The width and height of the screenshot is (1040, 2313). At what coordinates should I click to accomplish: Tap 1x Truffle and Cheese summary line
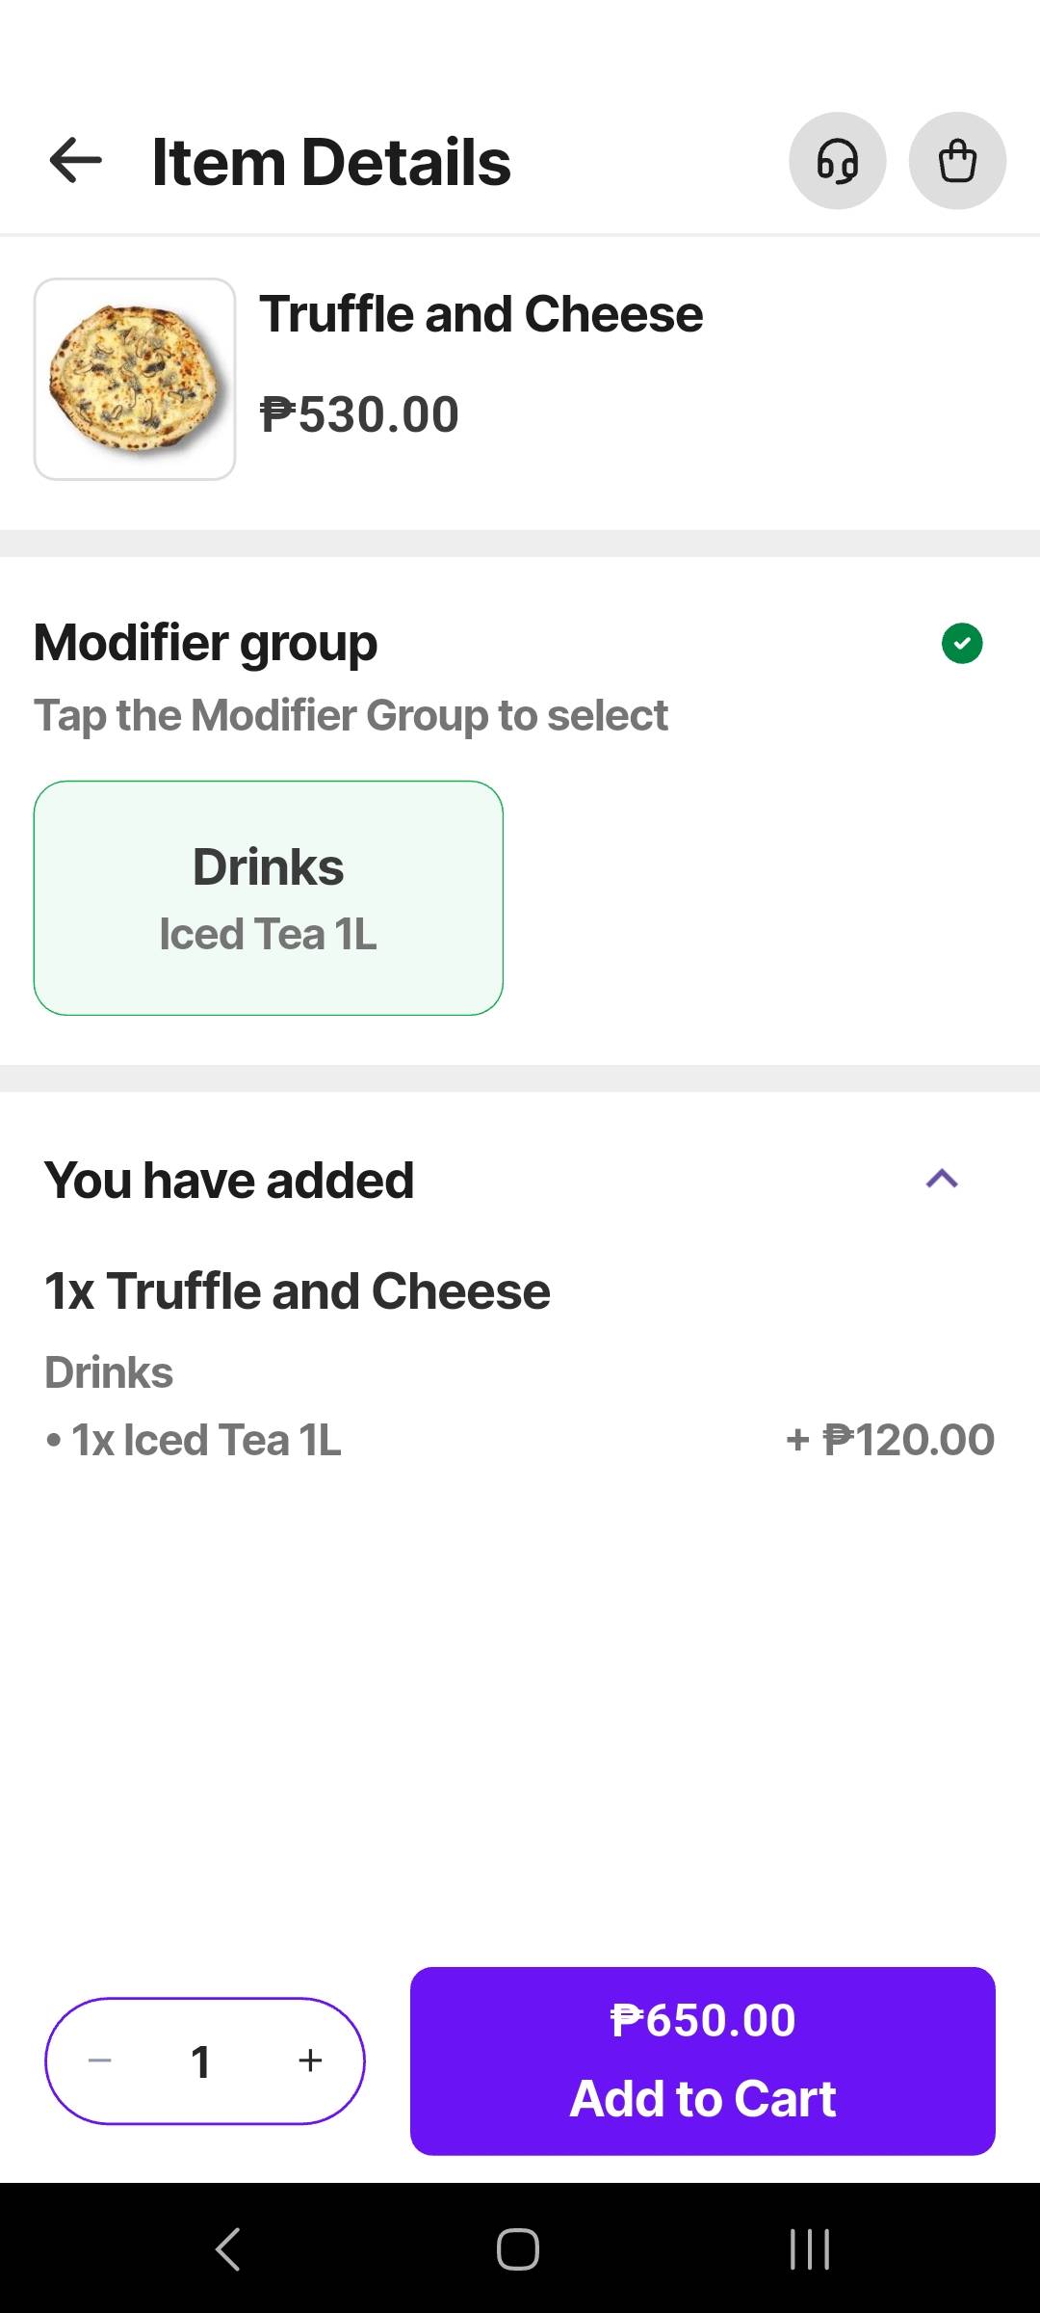coord(298,1291)
